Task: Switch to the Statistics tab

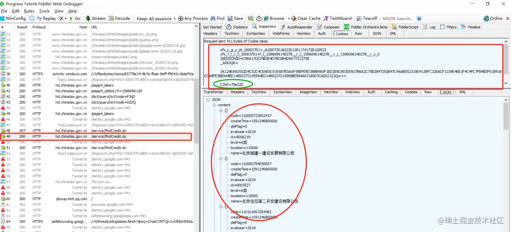Action: click(237, 27)
